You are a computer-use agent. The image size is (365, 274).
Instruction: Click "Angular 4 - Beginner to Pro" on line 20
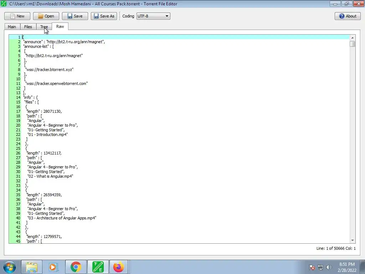coord(53,125)
